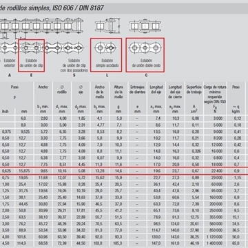Click the 'Ø eje' column header

[81, 90]
